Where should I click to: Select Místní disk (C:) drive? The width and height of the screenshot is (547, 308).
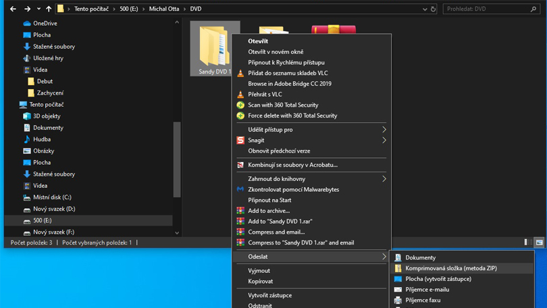(52, 197)
